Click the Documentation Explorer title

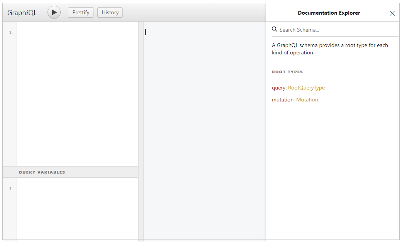[x=329, y=13]
